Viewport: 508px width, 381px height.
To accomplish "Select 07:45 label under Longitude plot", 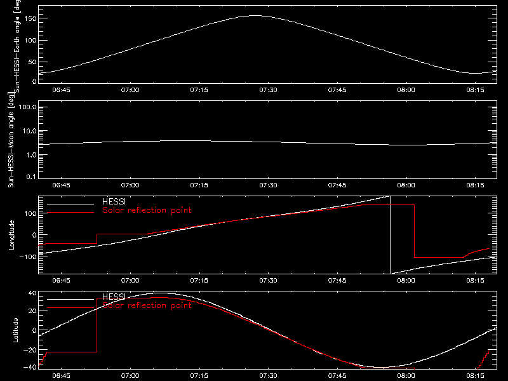I will coord(337,281).
